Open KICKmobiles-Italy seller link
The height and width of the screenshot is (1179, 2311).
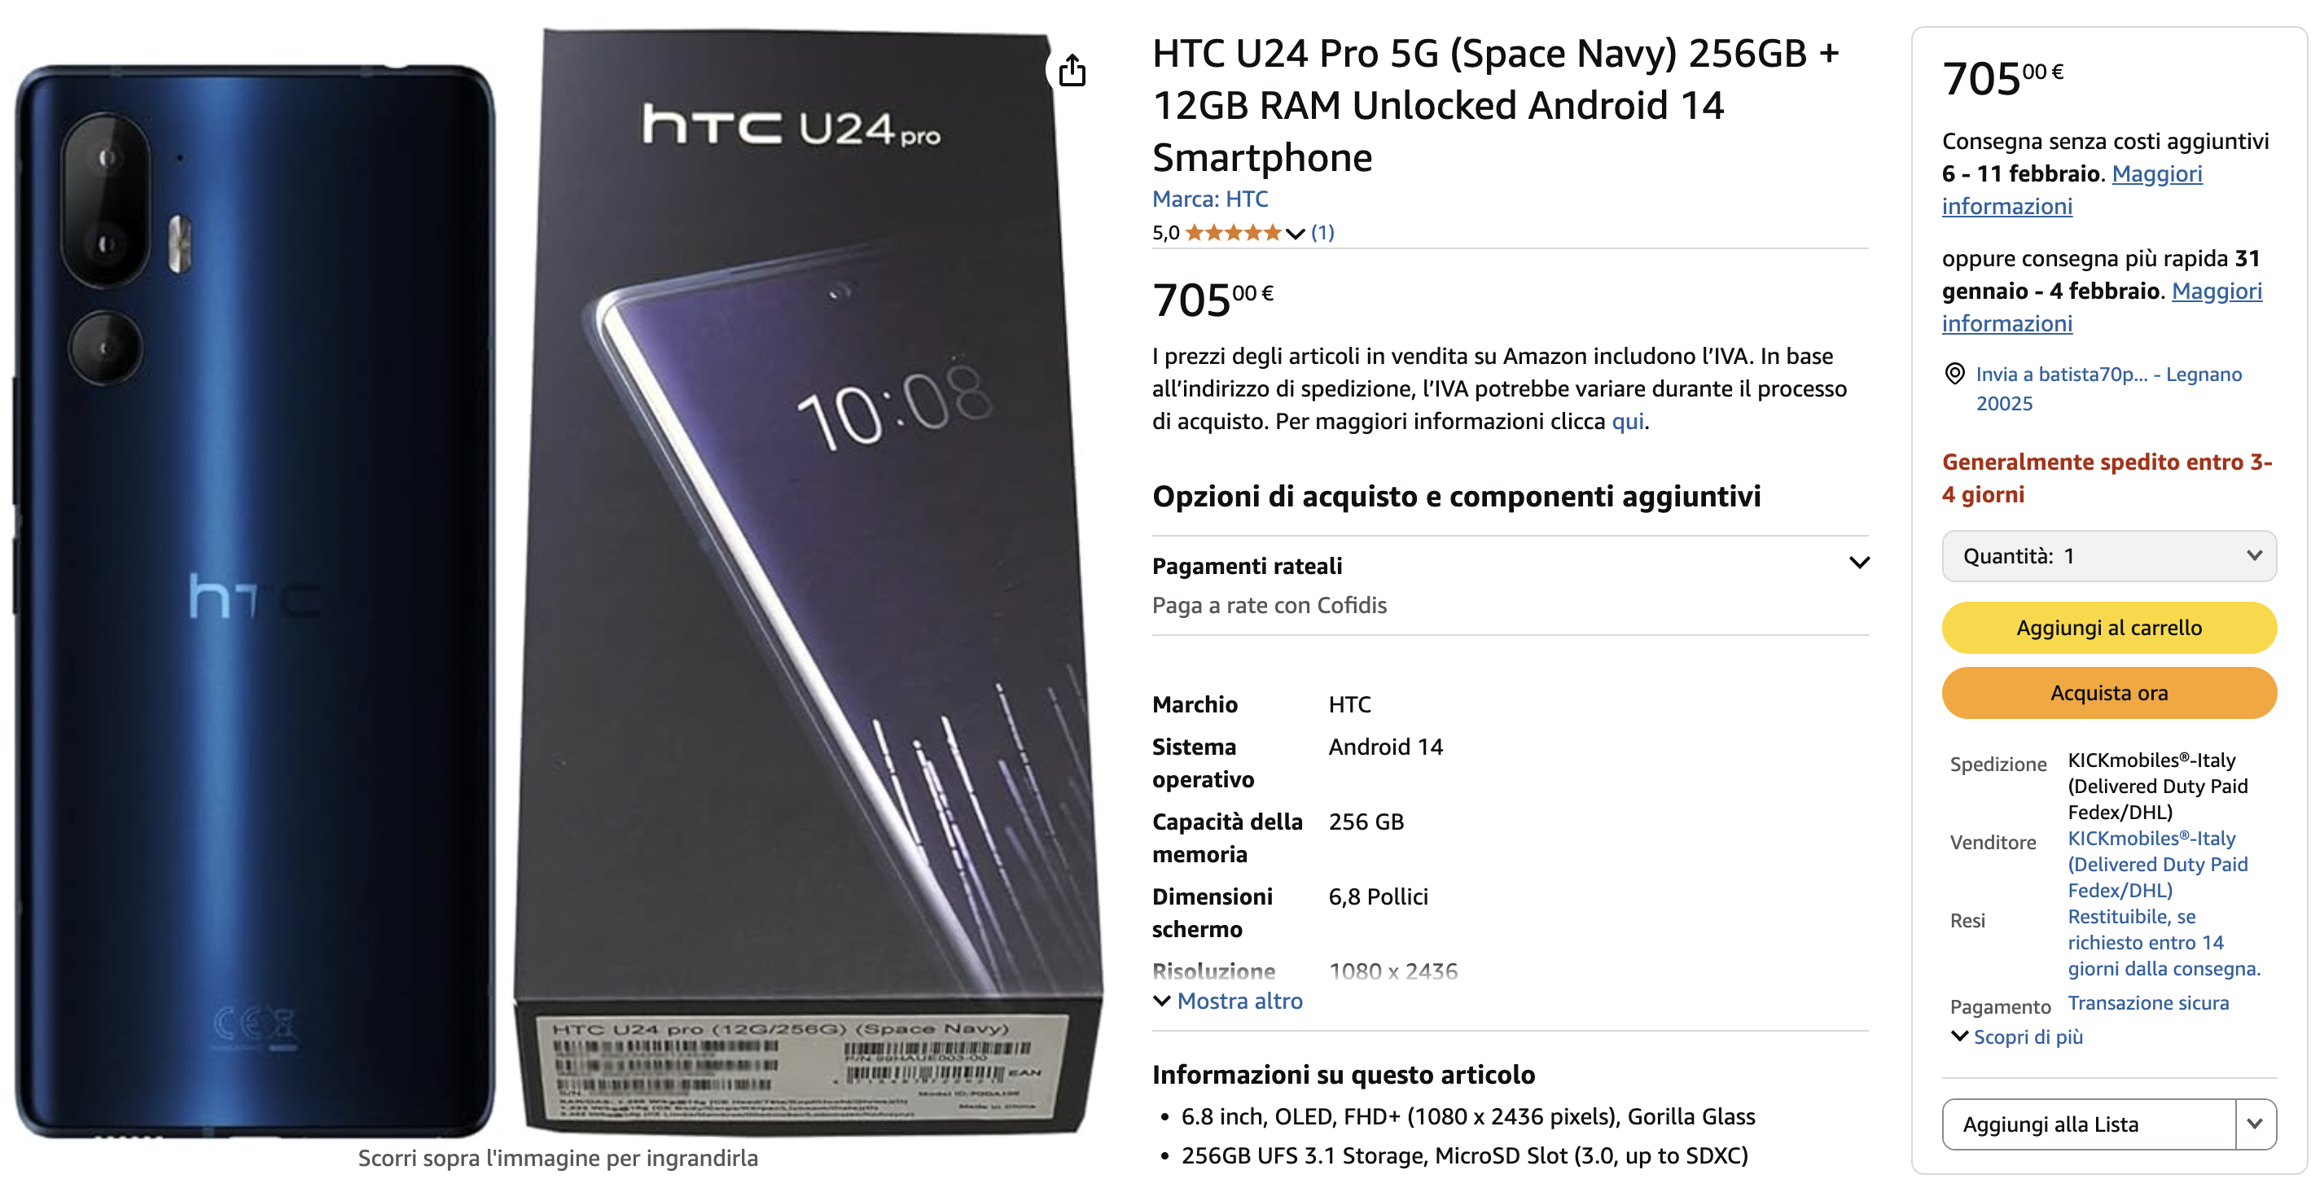(2157, 863)
